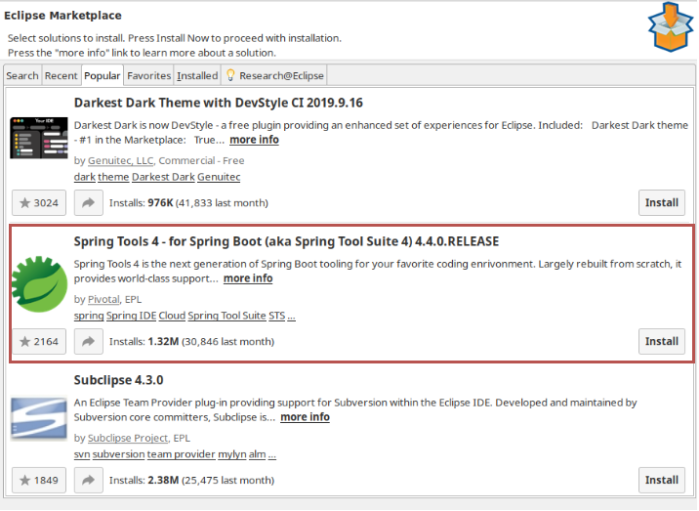Image resolution: width=699 pixels, height=511 pixels.
Task: Open the Installed tab
Action: pyautogui.click(x=197, y=76)
